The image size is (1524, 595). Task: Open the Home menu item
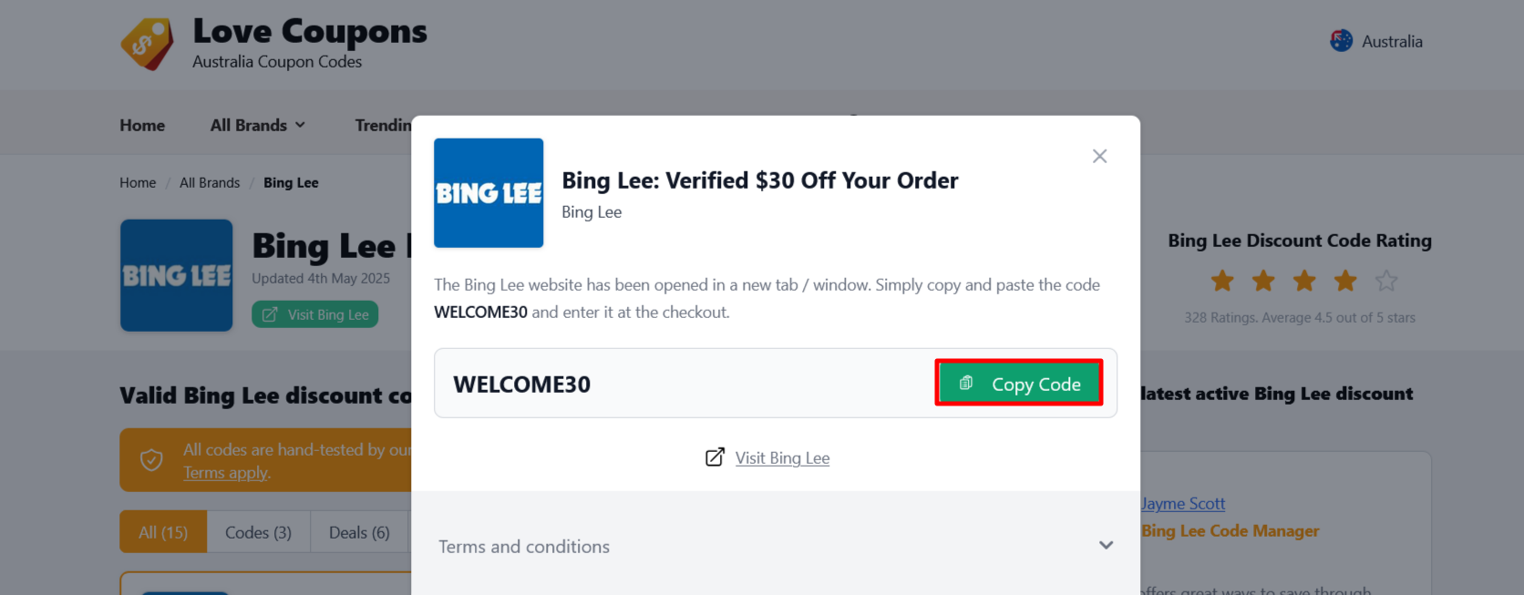click(142, 125)
